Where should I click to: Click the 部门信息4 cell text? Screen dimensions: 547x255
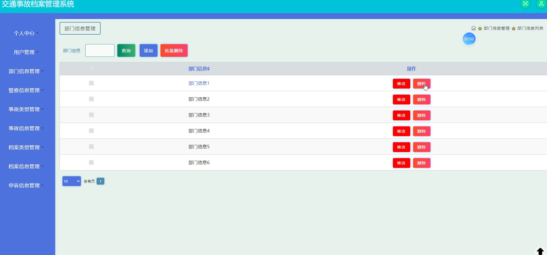[199, 131]
